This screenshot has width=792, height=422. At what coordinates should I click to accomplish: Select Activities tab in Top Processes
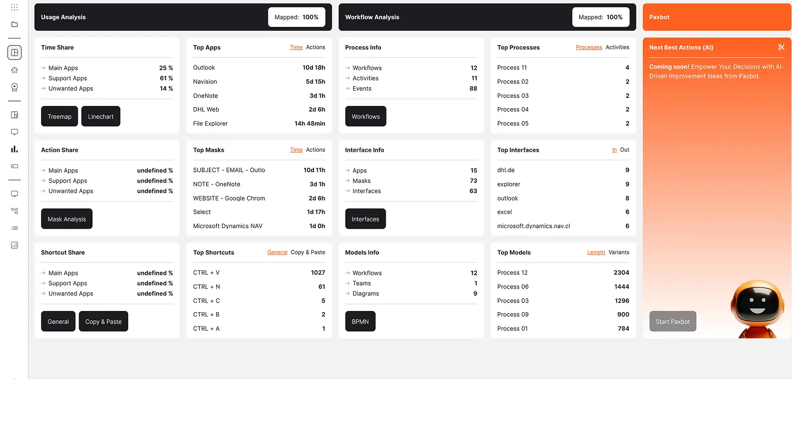(x=617, y=47)
